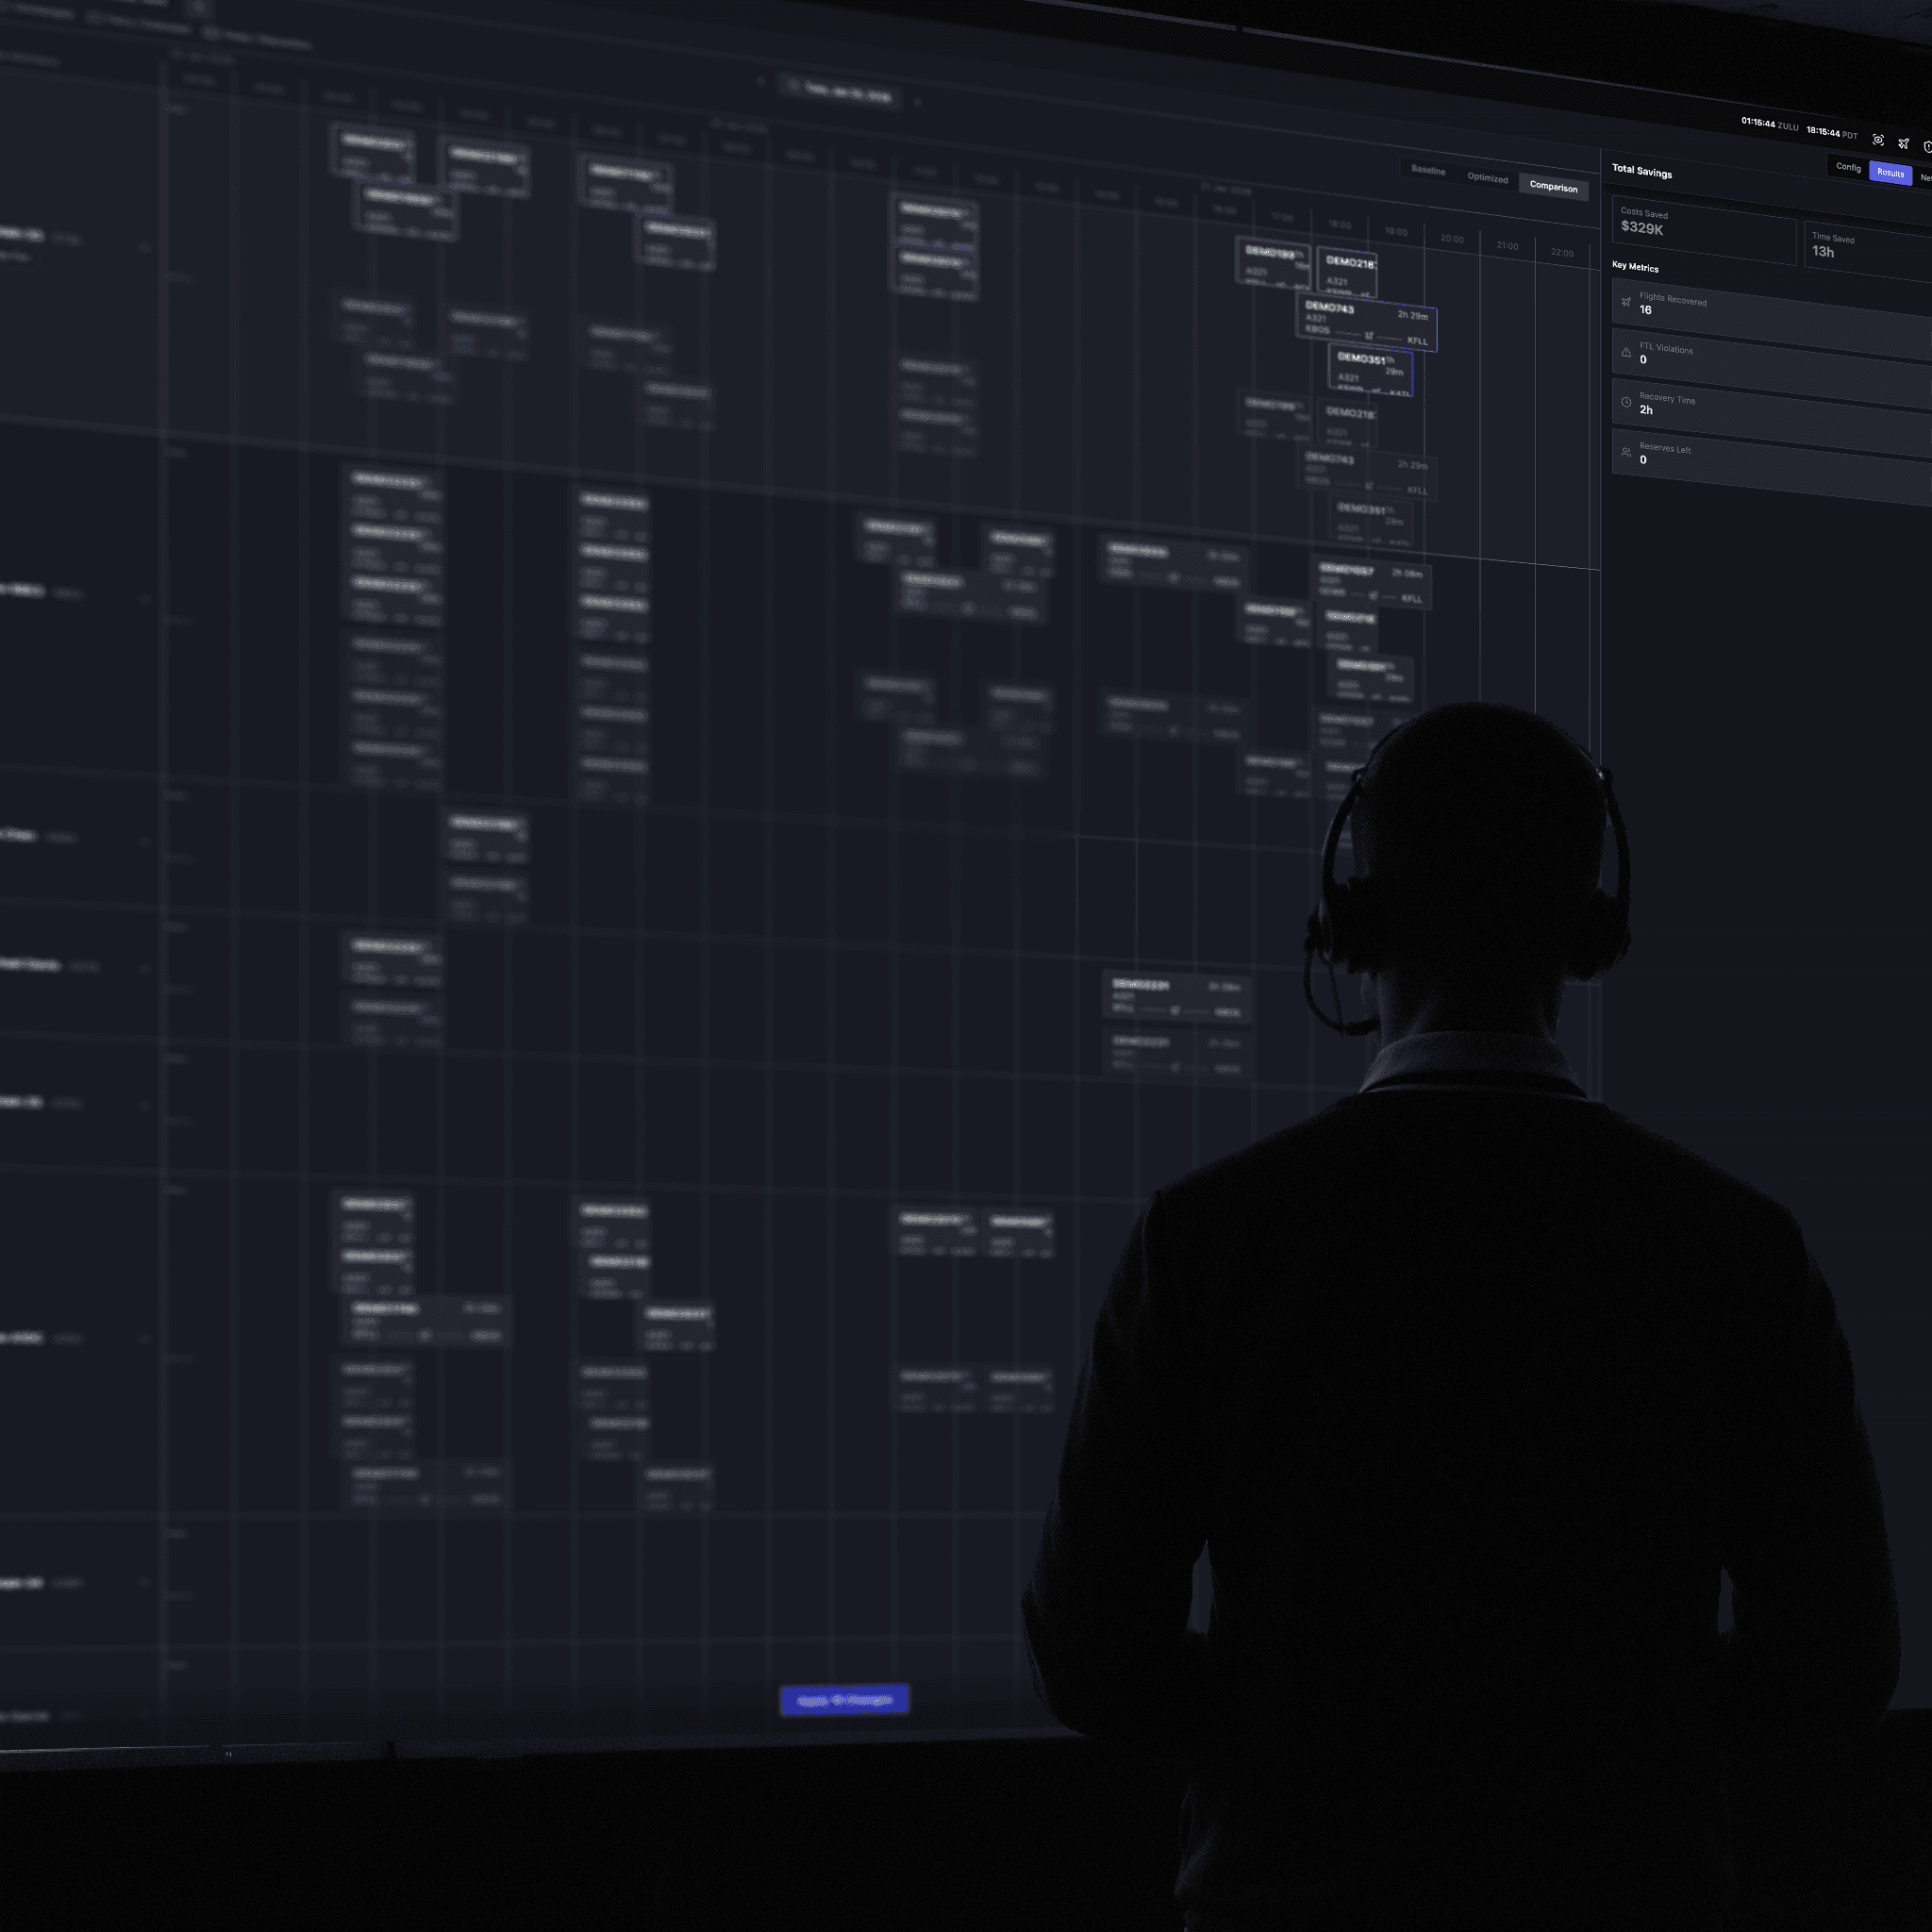This screenshot has height=1932, width=1932.
Task: Select the highlighted DEMO351 flight block
Action: (1370, 371)
